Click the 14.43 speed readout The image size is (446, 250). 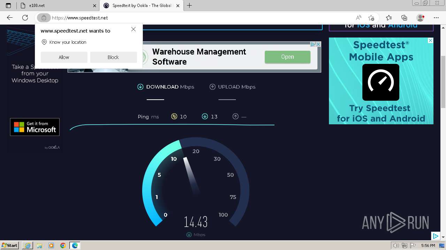[x=195, y=222]
